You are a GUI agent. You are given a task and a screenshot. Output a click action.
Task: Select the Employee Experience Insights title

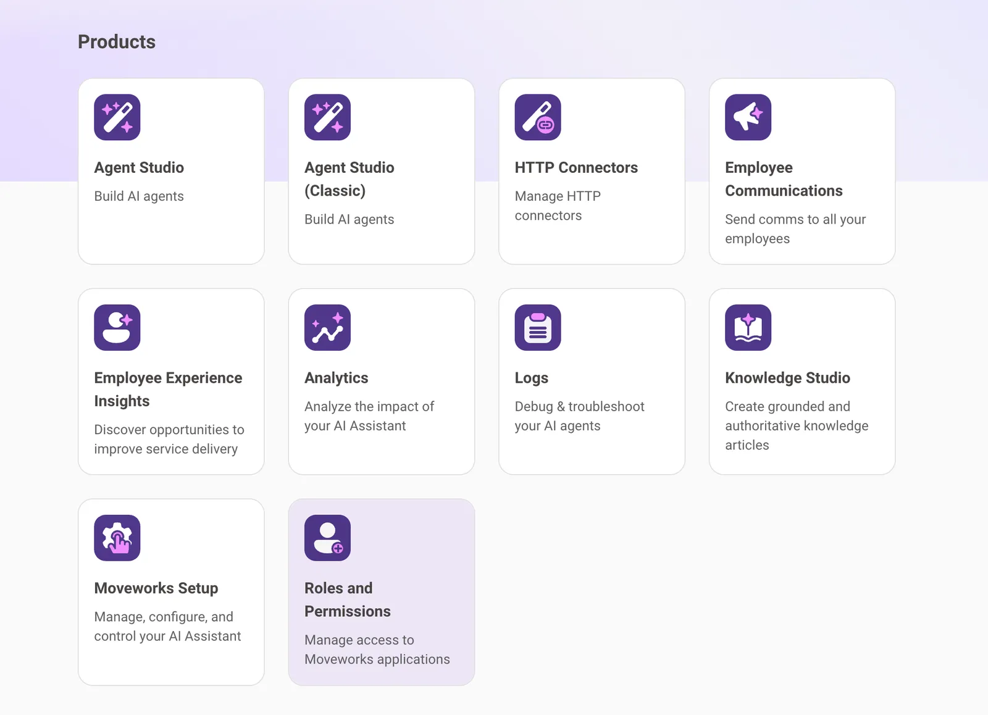[168, 390]
